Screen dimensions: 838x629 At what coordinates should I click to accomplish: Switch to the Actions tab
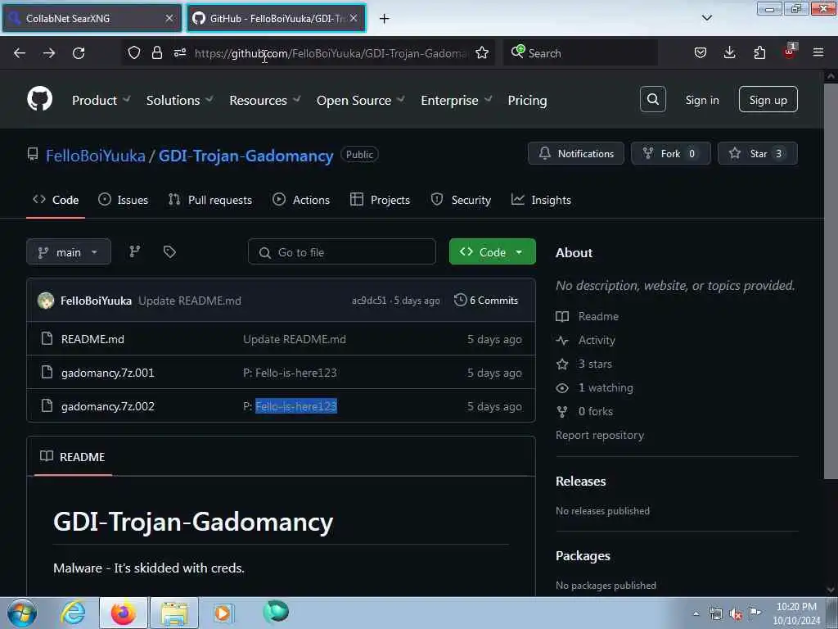point(301,200)
